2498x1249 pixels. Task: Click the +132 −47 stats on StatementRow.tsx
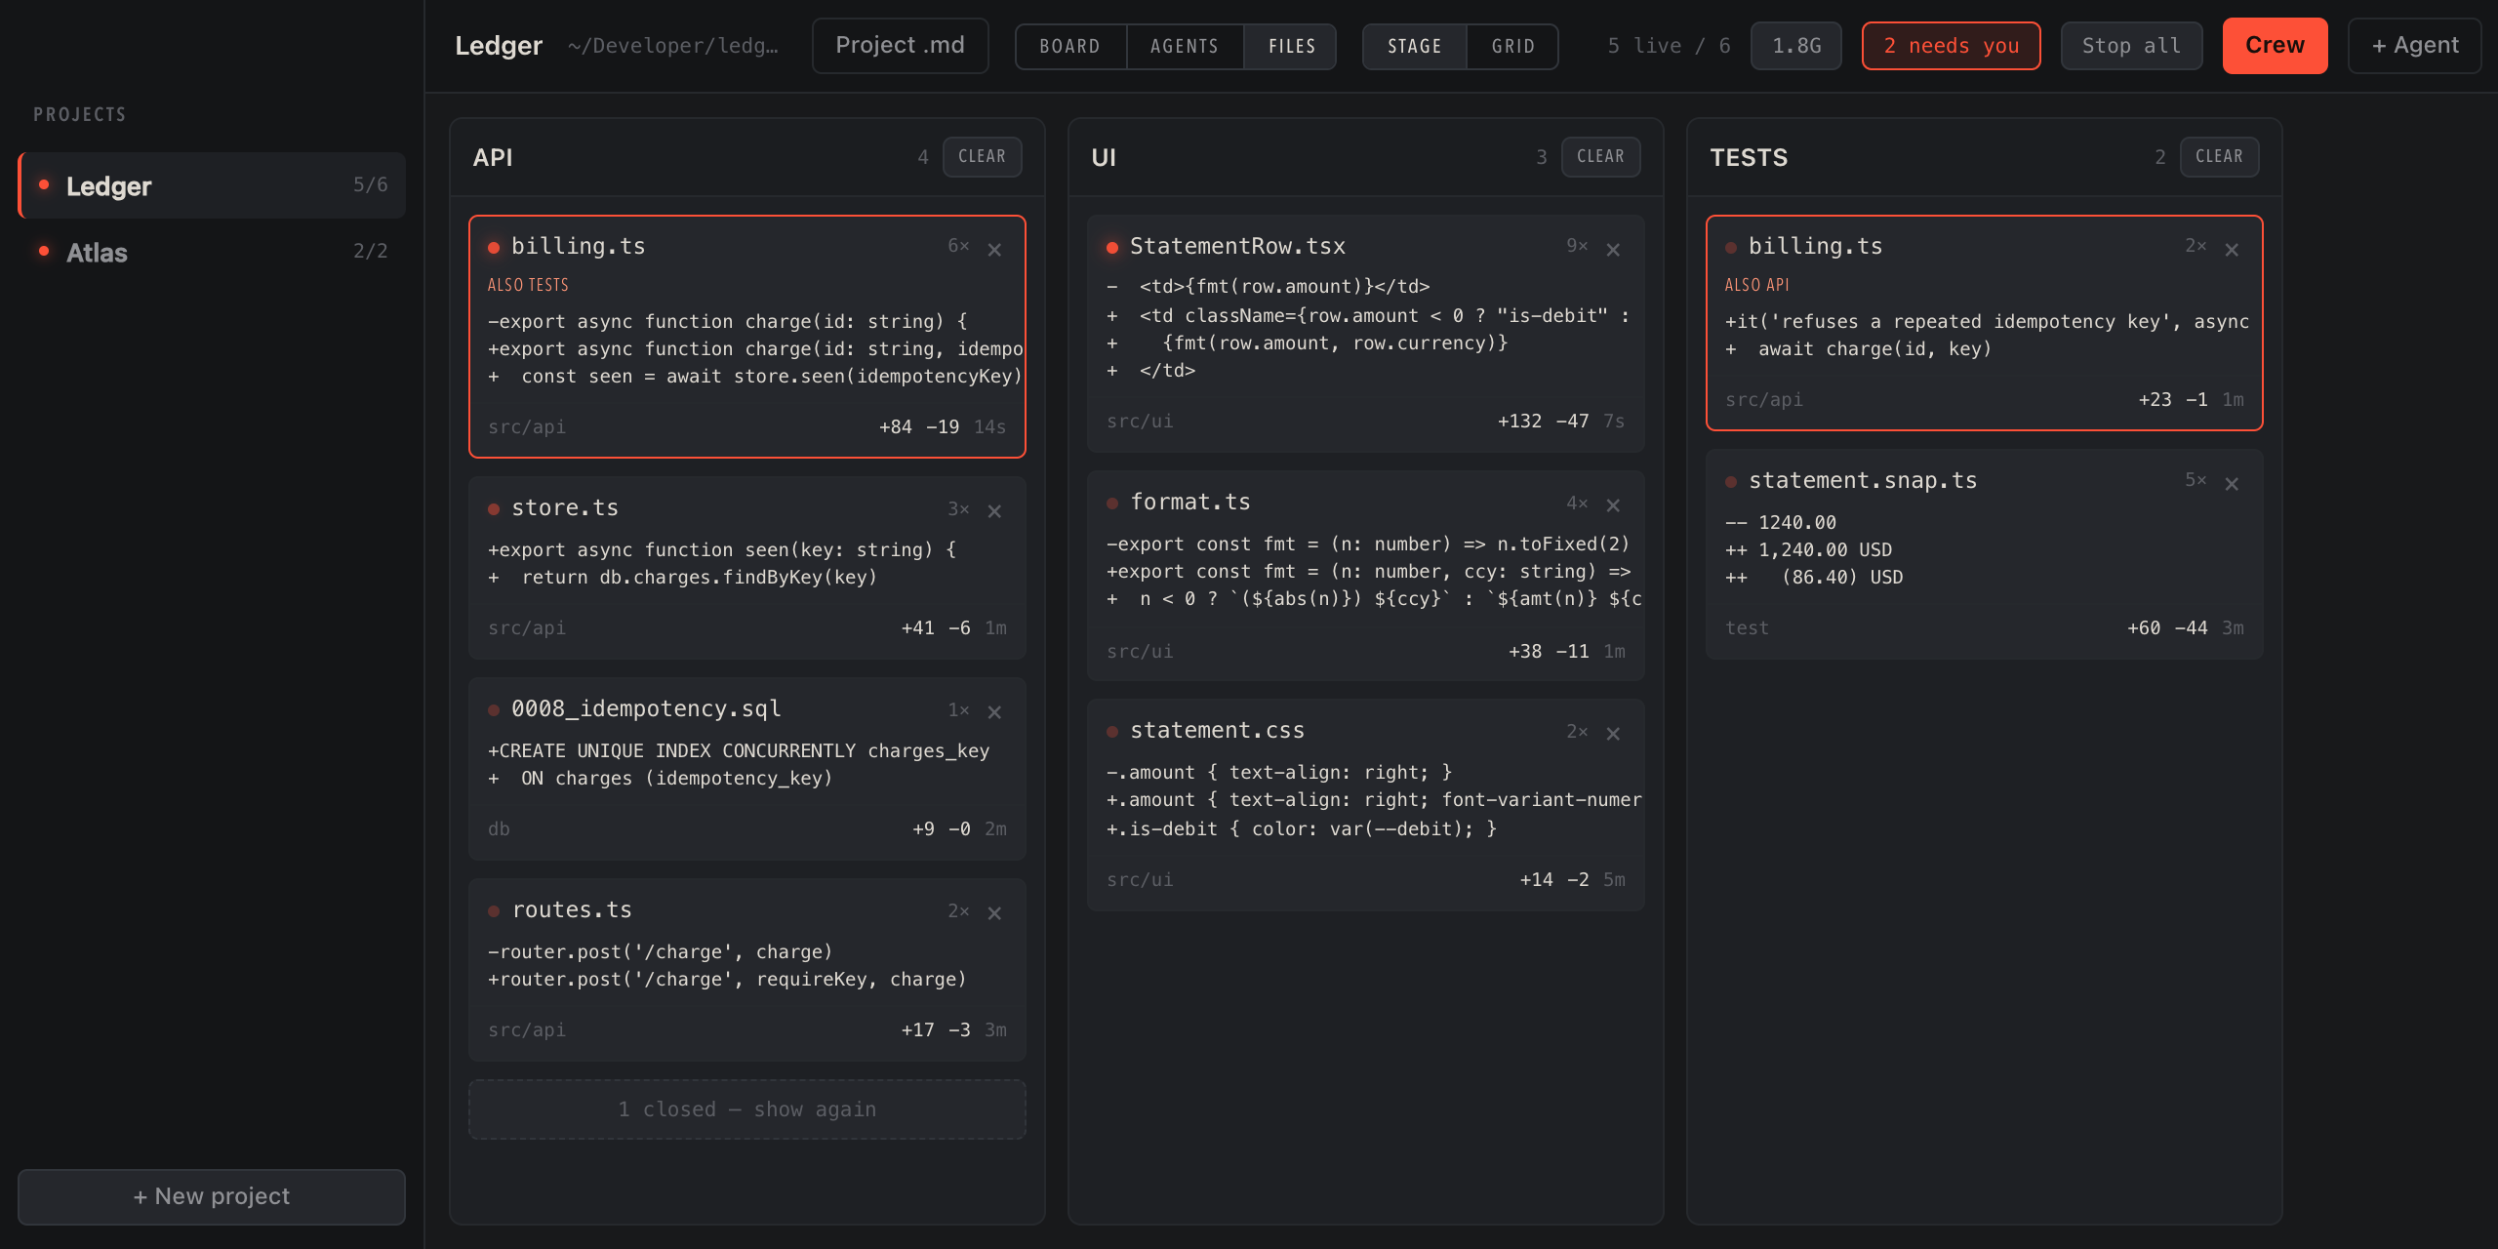pyautogui.click(x=1543, y=422)
